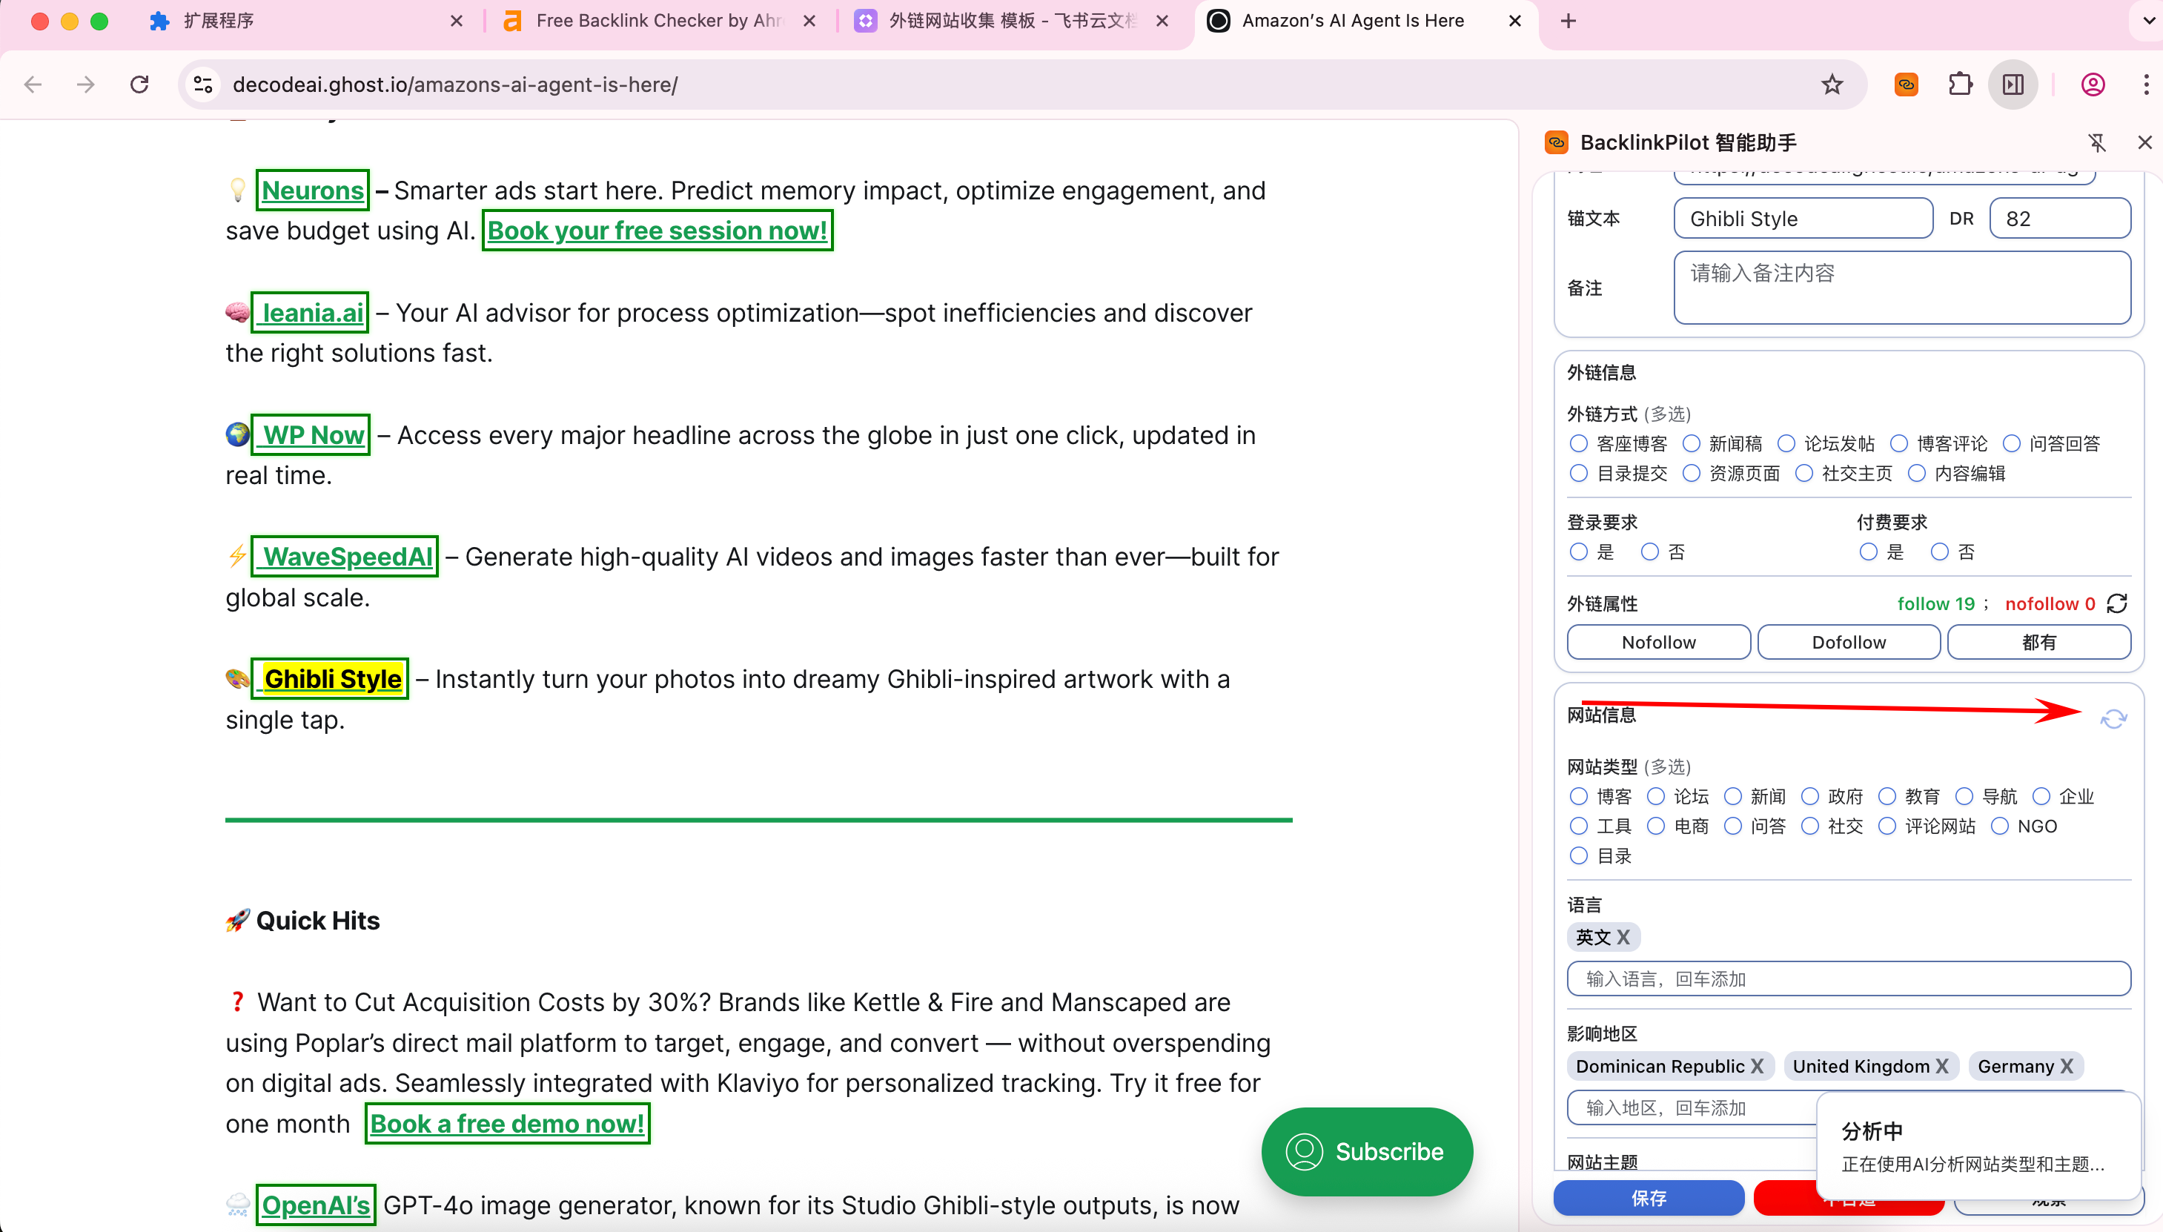The width and height of the screenshot is (2163, 1232).
Task: Click the DR value field
Action: pyautogui.click(x=2059, y=219)
